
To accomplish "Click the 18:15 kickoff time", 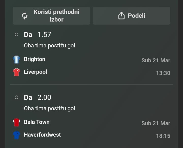I will [x=163, y=136].
